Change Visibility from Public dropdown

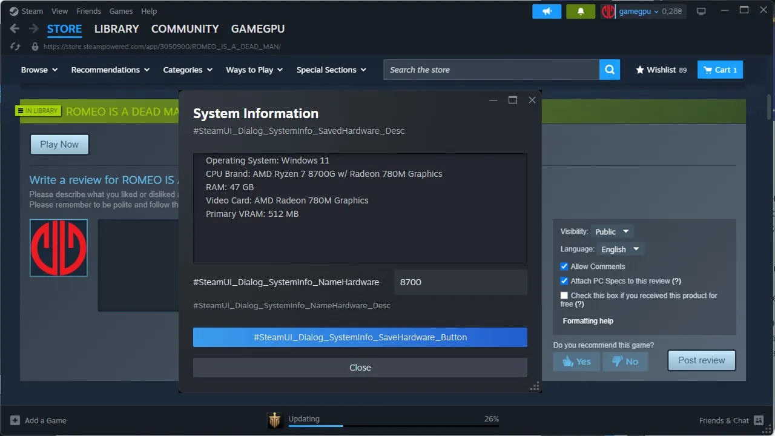coord(612,231)
